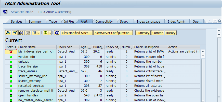This screenshot has width=222, height=102.
Task: Click outer panel scrollbar up arrow
Action: click(x=219, y=30)
